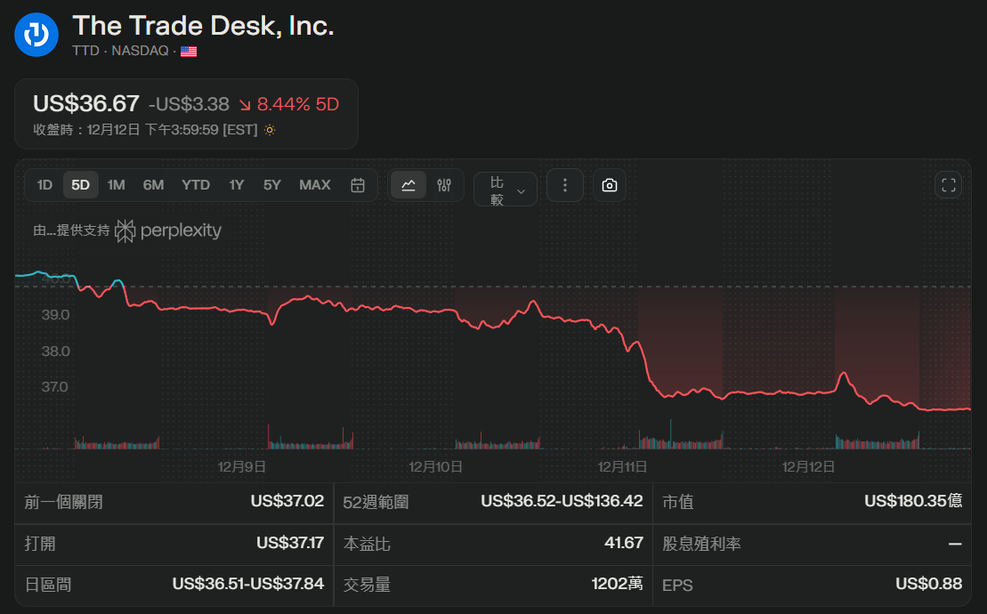Screen dimensions: 987x614
Task: Open the chart indicators settings icon
Action: pyautogui.click(x=444, y=185)
